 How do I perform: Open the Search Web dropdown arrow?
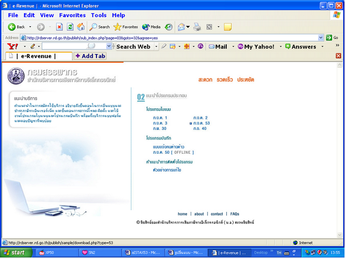pyautogui.click(x=155, y=46)
